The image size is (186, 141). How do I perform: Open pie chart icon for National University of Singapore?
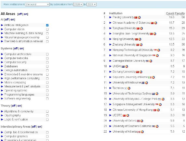click(157, 56)
